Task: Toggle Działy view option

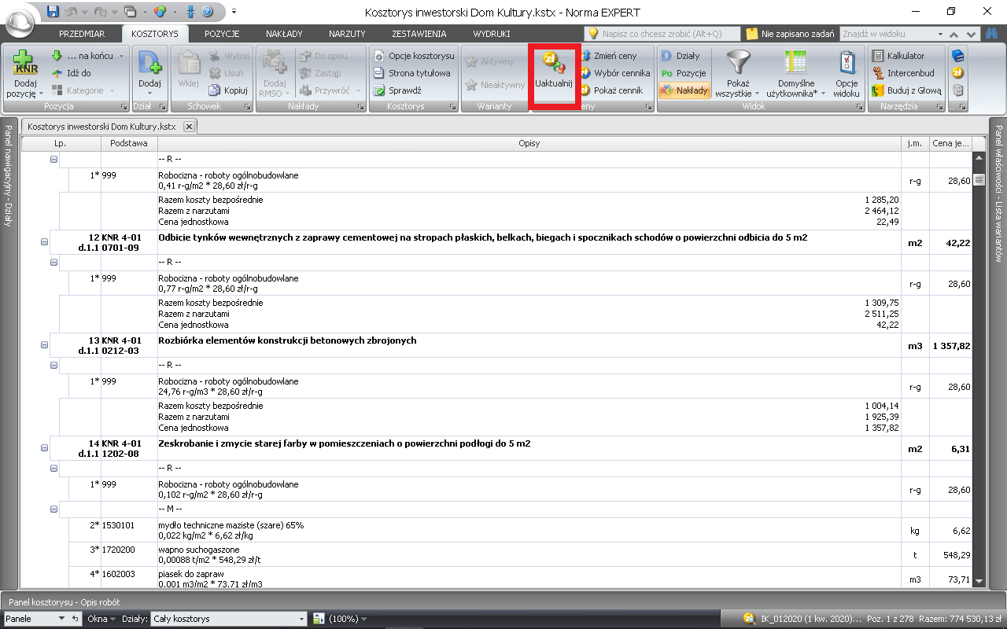Action: click(681, 56)
